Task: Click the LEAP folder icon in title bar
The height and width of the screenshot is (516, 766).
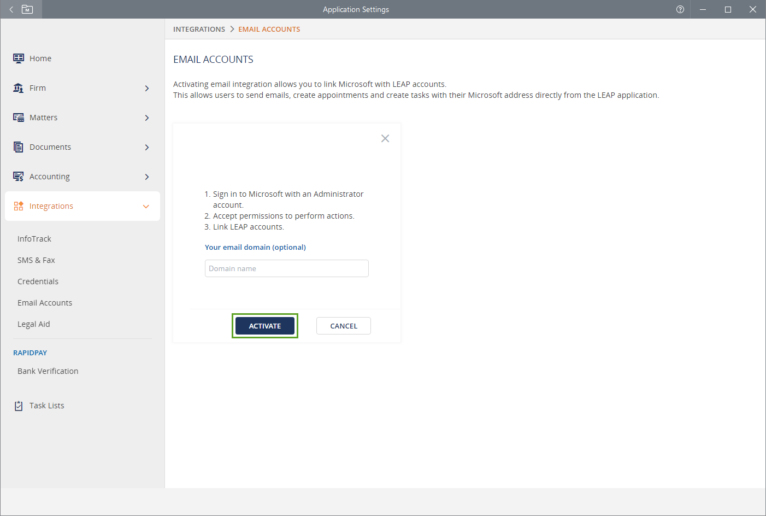Action: click(x=27, y=9)
